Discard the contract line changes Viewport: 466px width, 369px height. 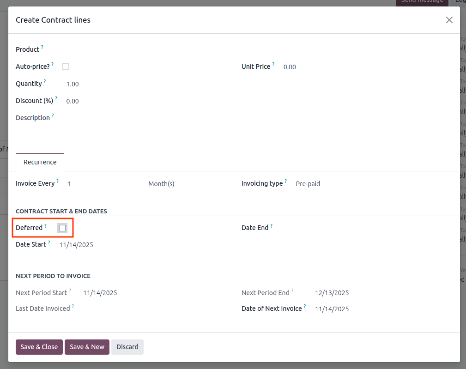tap(127, 347)
